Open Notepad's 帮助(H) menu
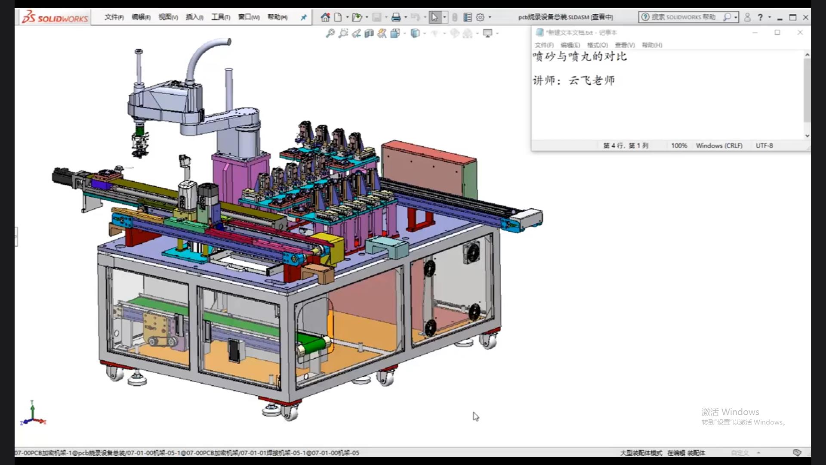 (x=652, y=45)
